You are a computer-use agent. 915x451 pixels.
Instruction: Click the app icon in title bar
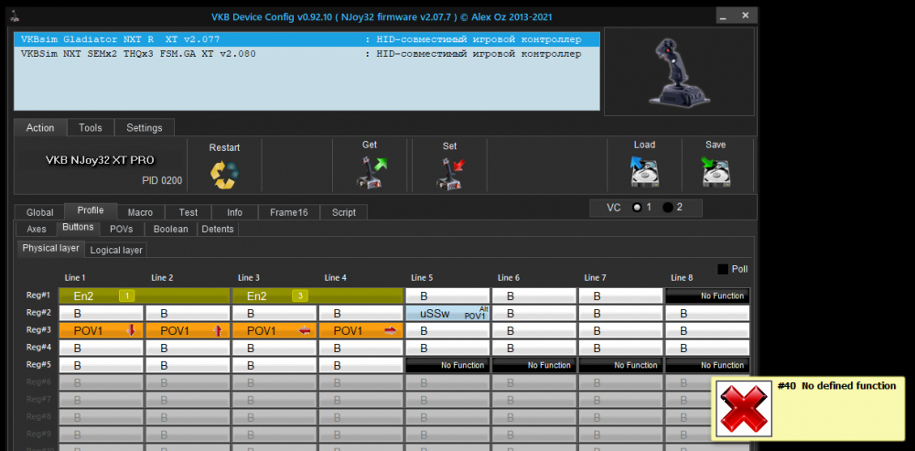pyautogui.click(x=14, y=16)
